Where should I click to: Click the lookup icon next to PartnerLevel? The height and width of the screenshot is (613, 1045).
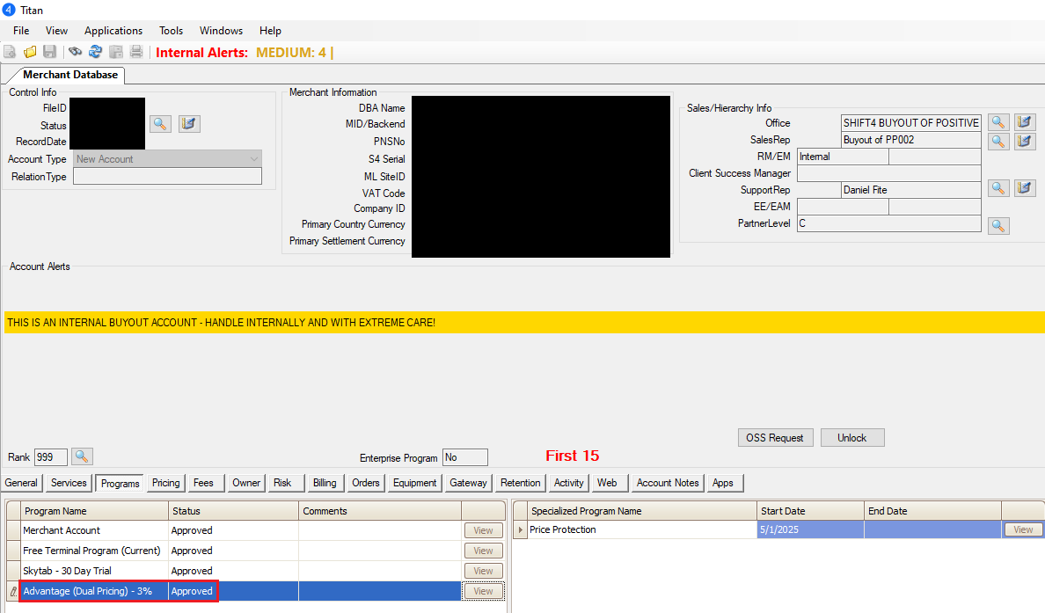998,226
